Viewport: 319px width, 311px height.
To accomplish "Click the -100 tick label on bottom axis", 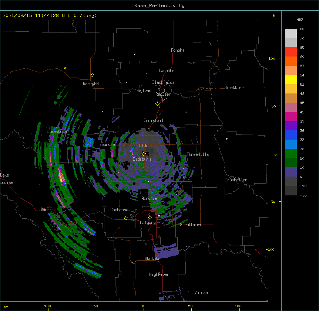I will [46, 306].
